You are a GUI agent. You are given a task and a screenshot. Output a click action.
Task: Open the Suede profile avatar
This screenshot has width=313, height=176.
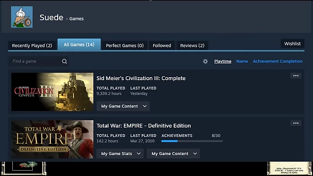(x=22, y=17)
